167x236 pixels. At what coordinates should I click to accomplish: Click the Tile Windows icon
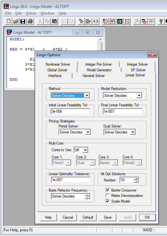[151, 21]
